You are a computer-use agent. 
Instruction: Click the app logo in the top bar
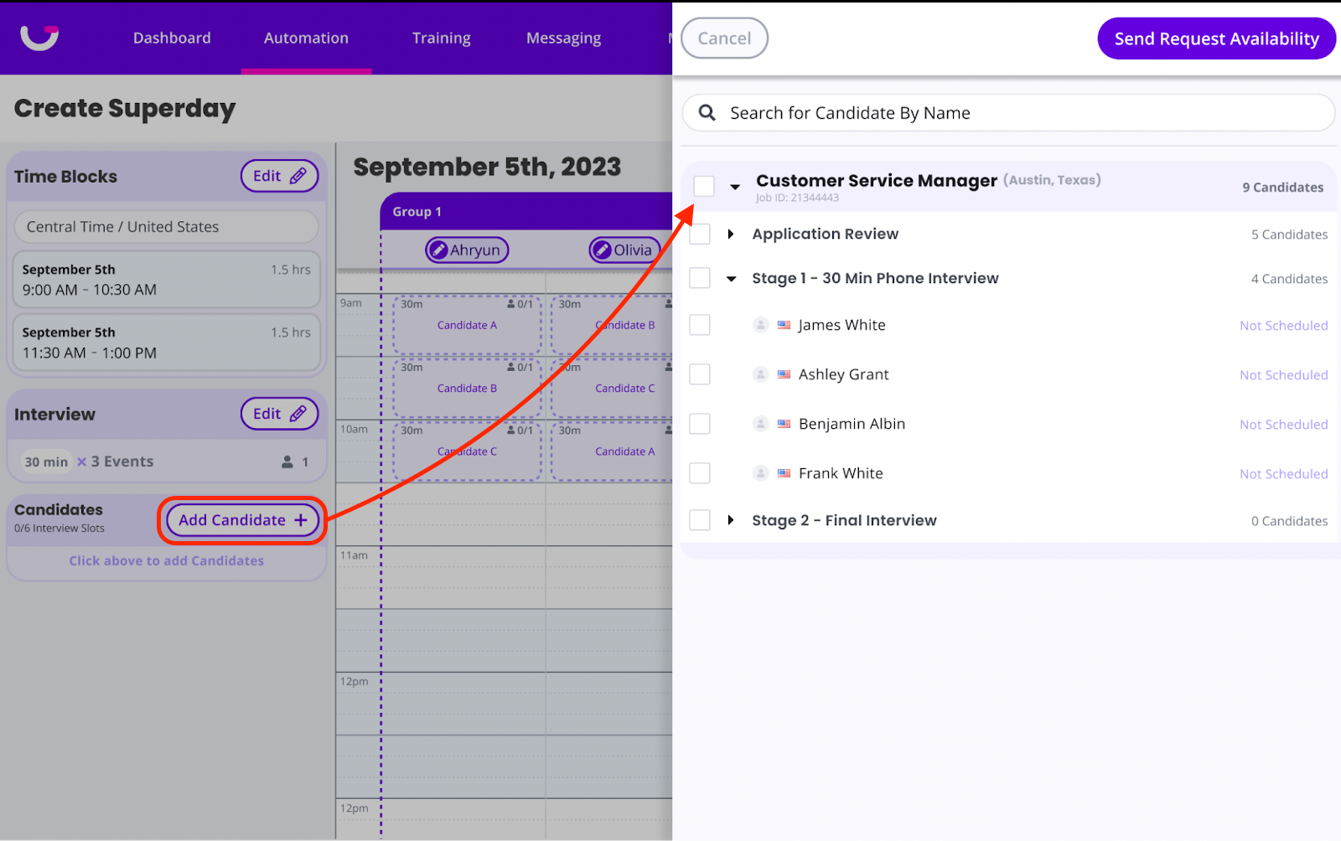(x=39, y=38)
